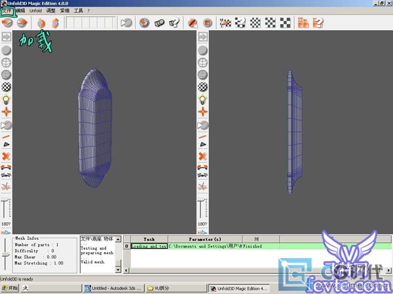
Task: Enable checker sphere texture mode in UV view sidebar
Action: (203, 87)
